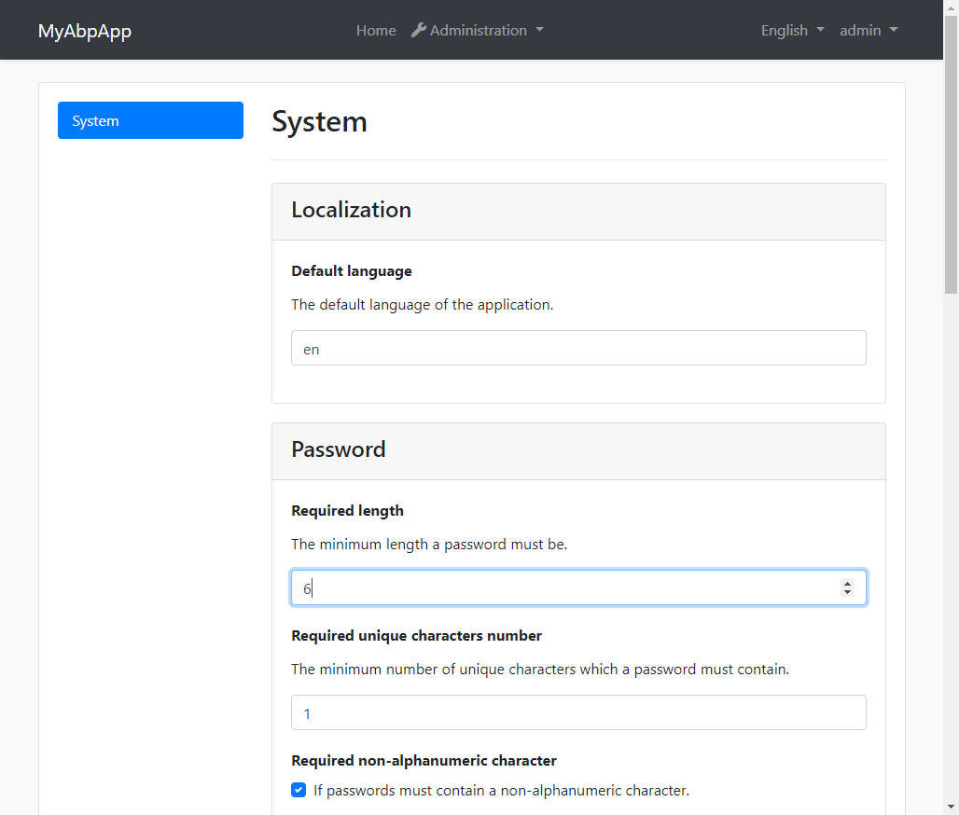Screen dimensions: 959x815
Task: Click the MyAbpApp brand link
Action: pos(85,30)
